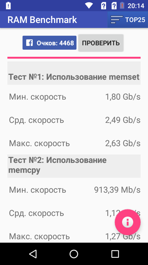148x265 pixels.
Task: Tap the battery warning icon
Action: click(x=122, y=6)
